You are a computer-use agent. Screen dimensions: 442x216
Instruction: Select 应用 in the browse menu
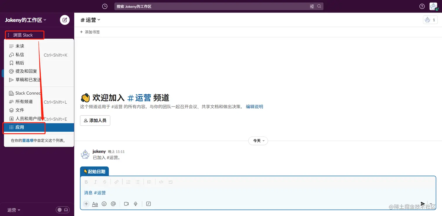tap(39, 127)
